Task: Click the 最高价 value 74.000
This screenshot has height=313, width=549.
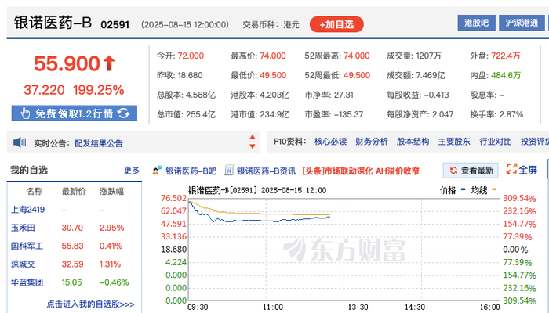Action: (272, 56)
